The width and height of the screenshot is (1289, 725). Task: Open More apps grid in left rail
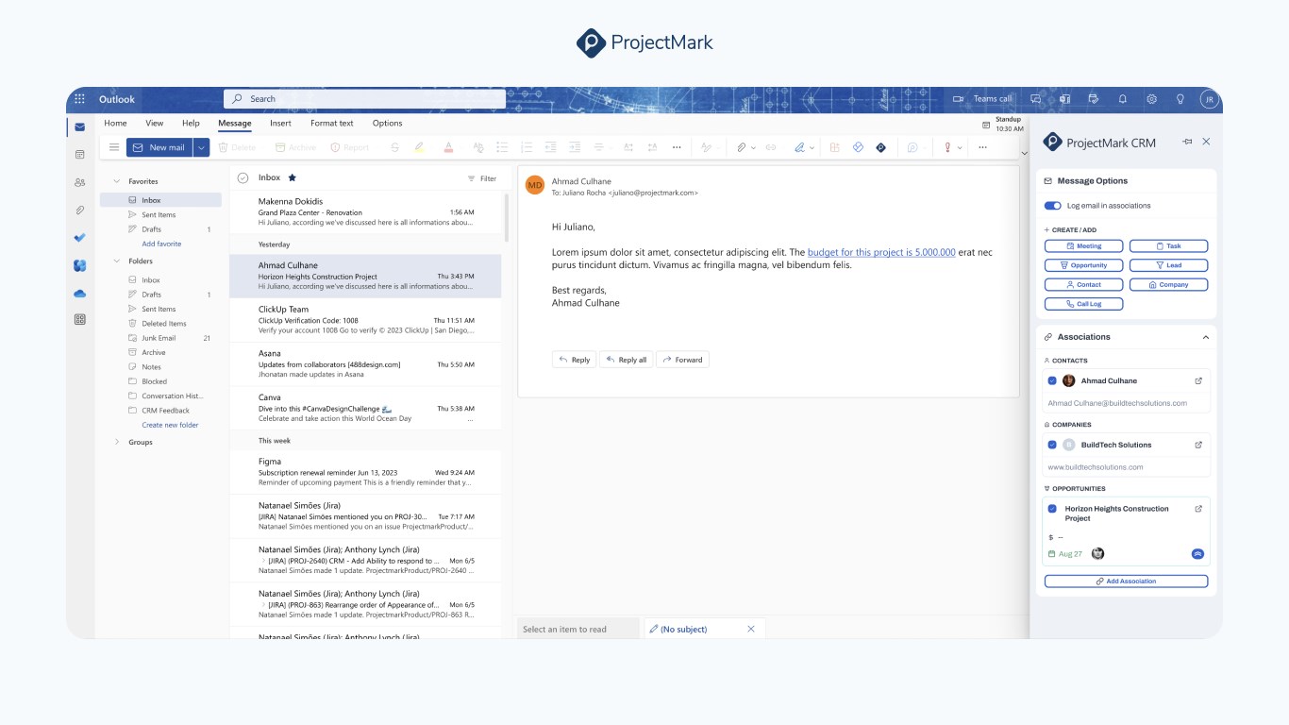pos(79,320)
